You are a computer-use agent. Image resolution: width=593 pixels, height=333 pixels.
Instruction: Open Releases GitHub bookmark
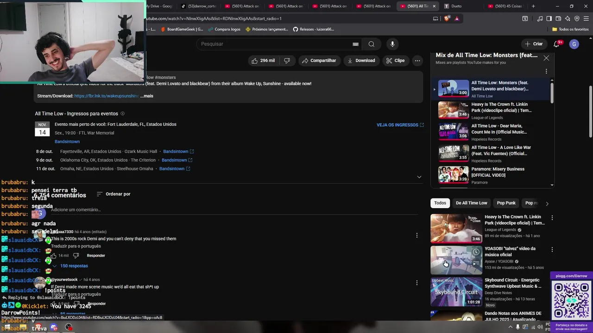coord(313,29)
